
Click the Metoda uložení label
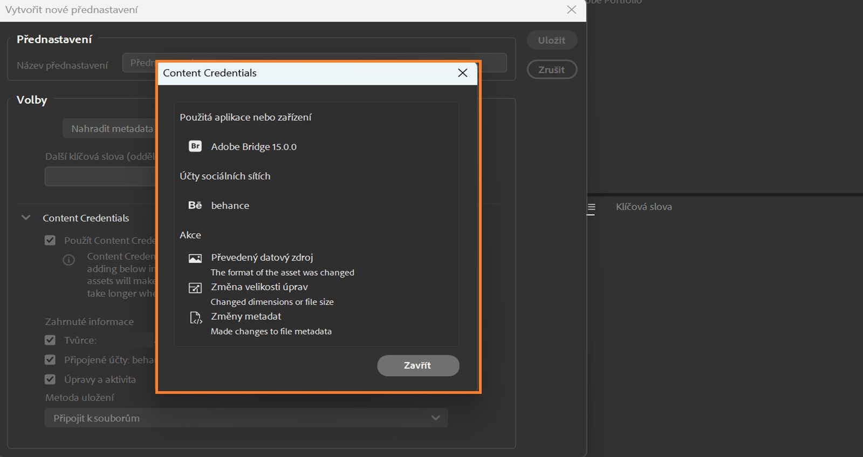tap(80, 398)
